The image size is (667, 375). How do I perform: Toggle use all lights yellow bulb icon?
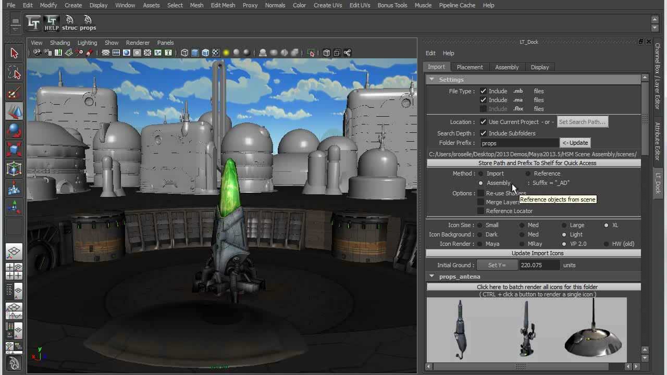[226, 53]
